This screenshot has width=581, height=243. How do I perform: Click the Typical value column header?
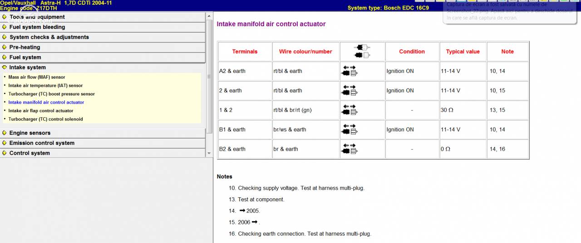(463, 52)
